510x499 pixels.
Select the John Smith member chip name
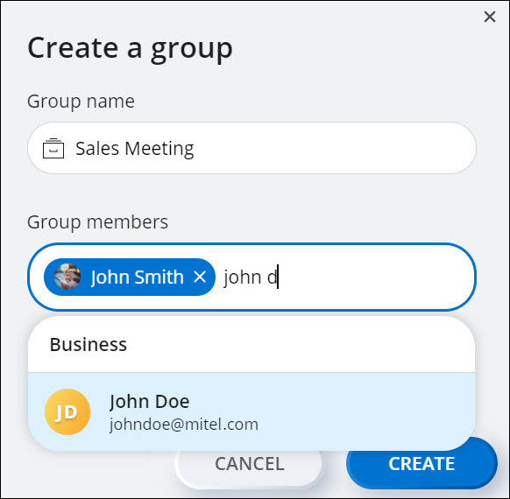tap(138, 278)
